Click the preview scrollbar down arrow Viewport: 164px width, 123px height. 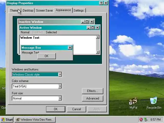(x=98, y=52)
